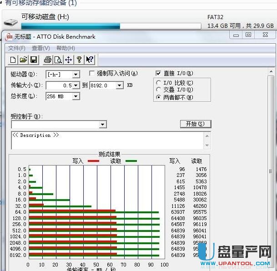Open the 总长度 256 MB dropdown
Screen dimensions: 277x271
[x=76, y=96]
